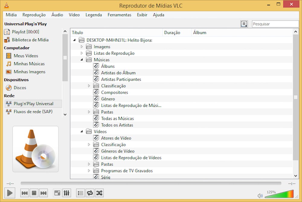Show the playlist view icon
This screenshot has width=302, height=202.
80,193
